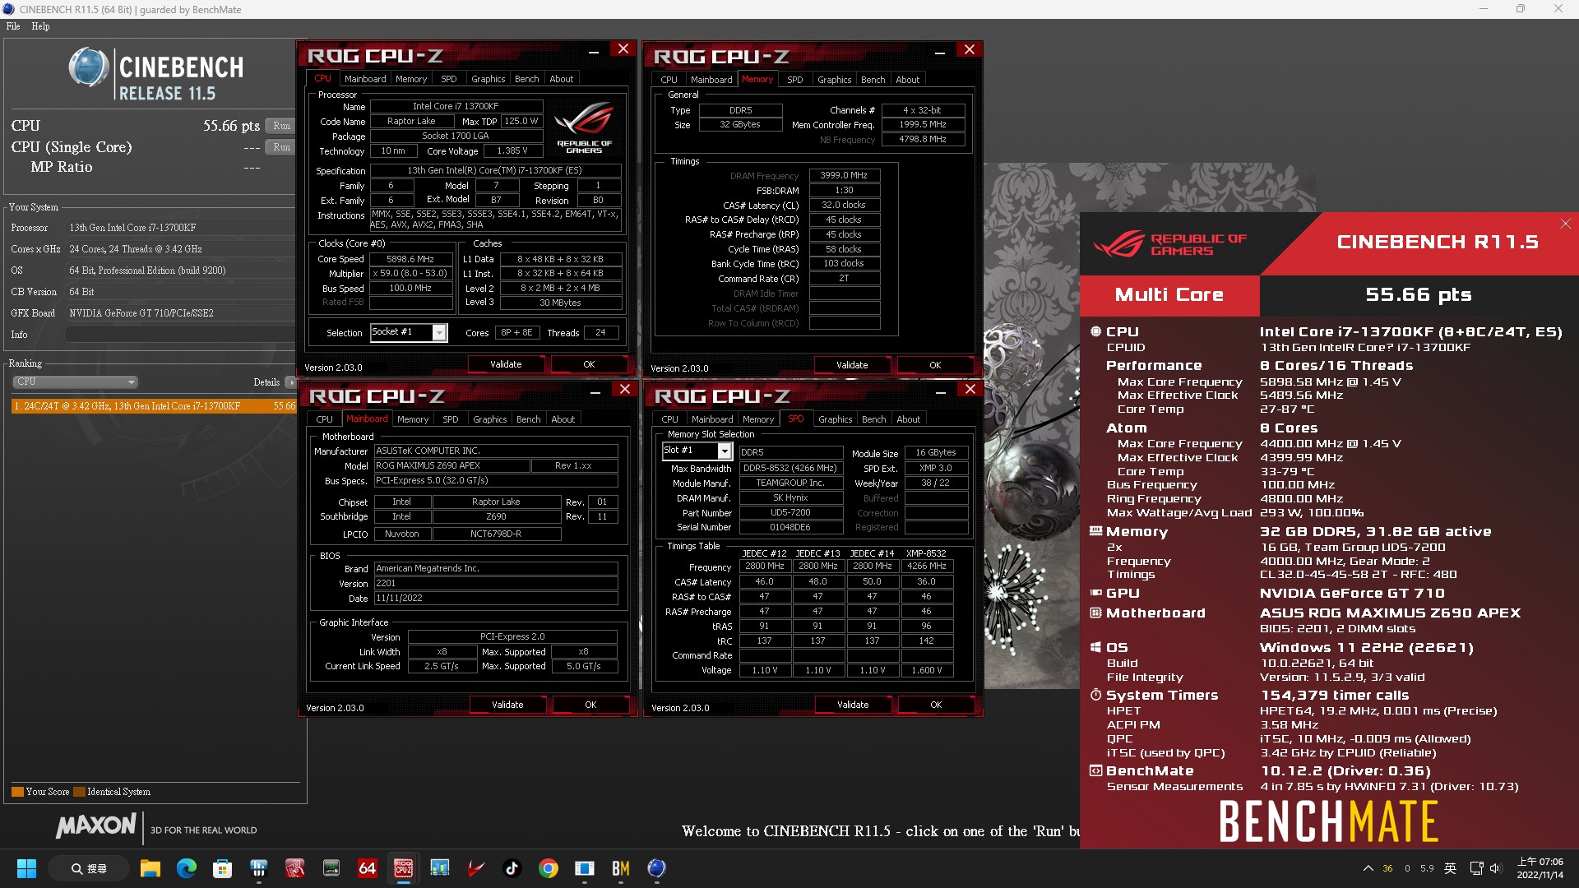Show hidden system tray icons

pos(1368,868)
